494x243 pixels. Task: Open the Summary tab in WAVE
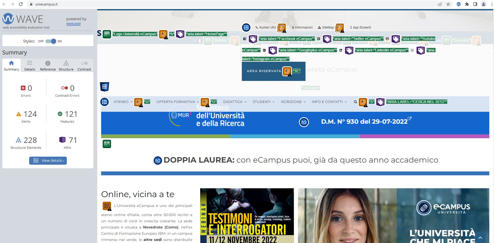tap(11, 66)
